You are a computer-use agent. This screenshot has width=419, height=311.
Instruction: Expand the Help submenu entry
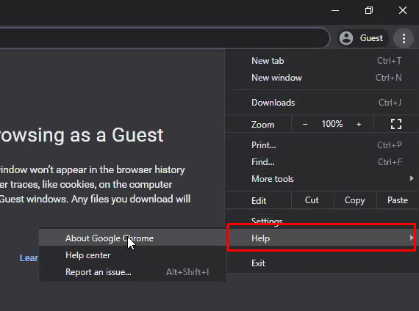[322, 238]
